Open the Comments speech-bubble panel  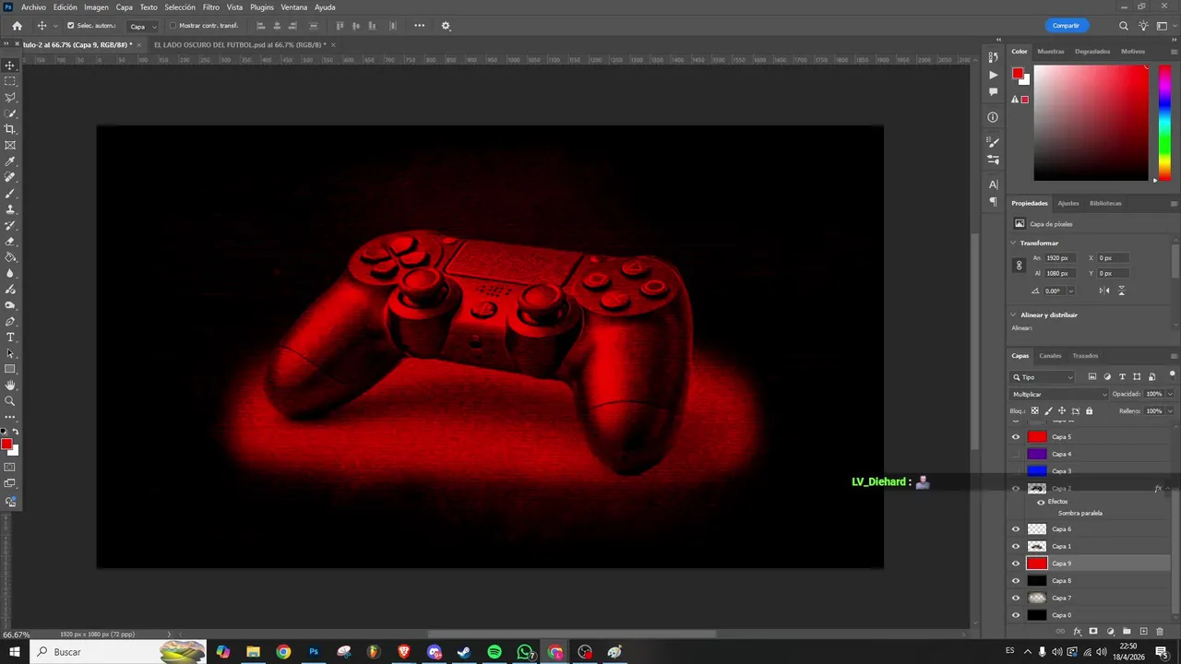click(993, 91)
